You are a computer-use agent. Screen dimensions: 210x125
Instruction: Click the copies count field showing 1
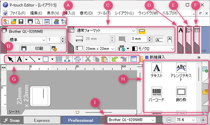point(54,40)
